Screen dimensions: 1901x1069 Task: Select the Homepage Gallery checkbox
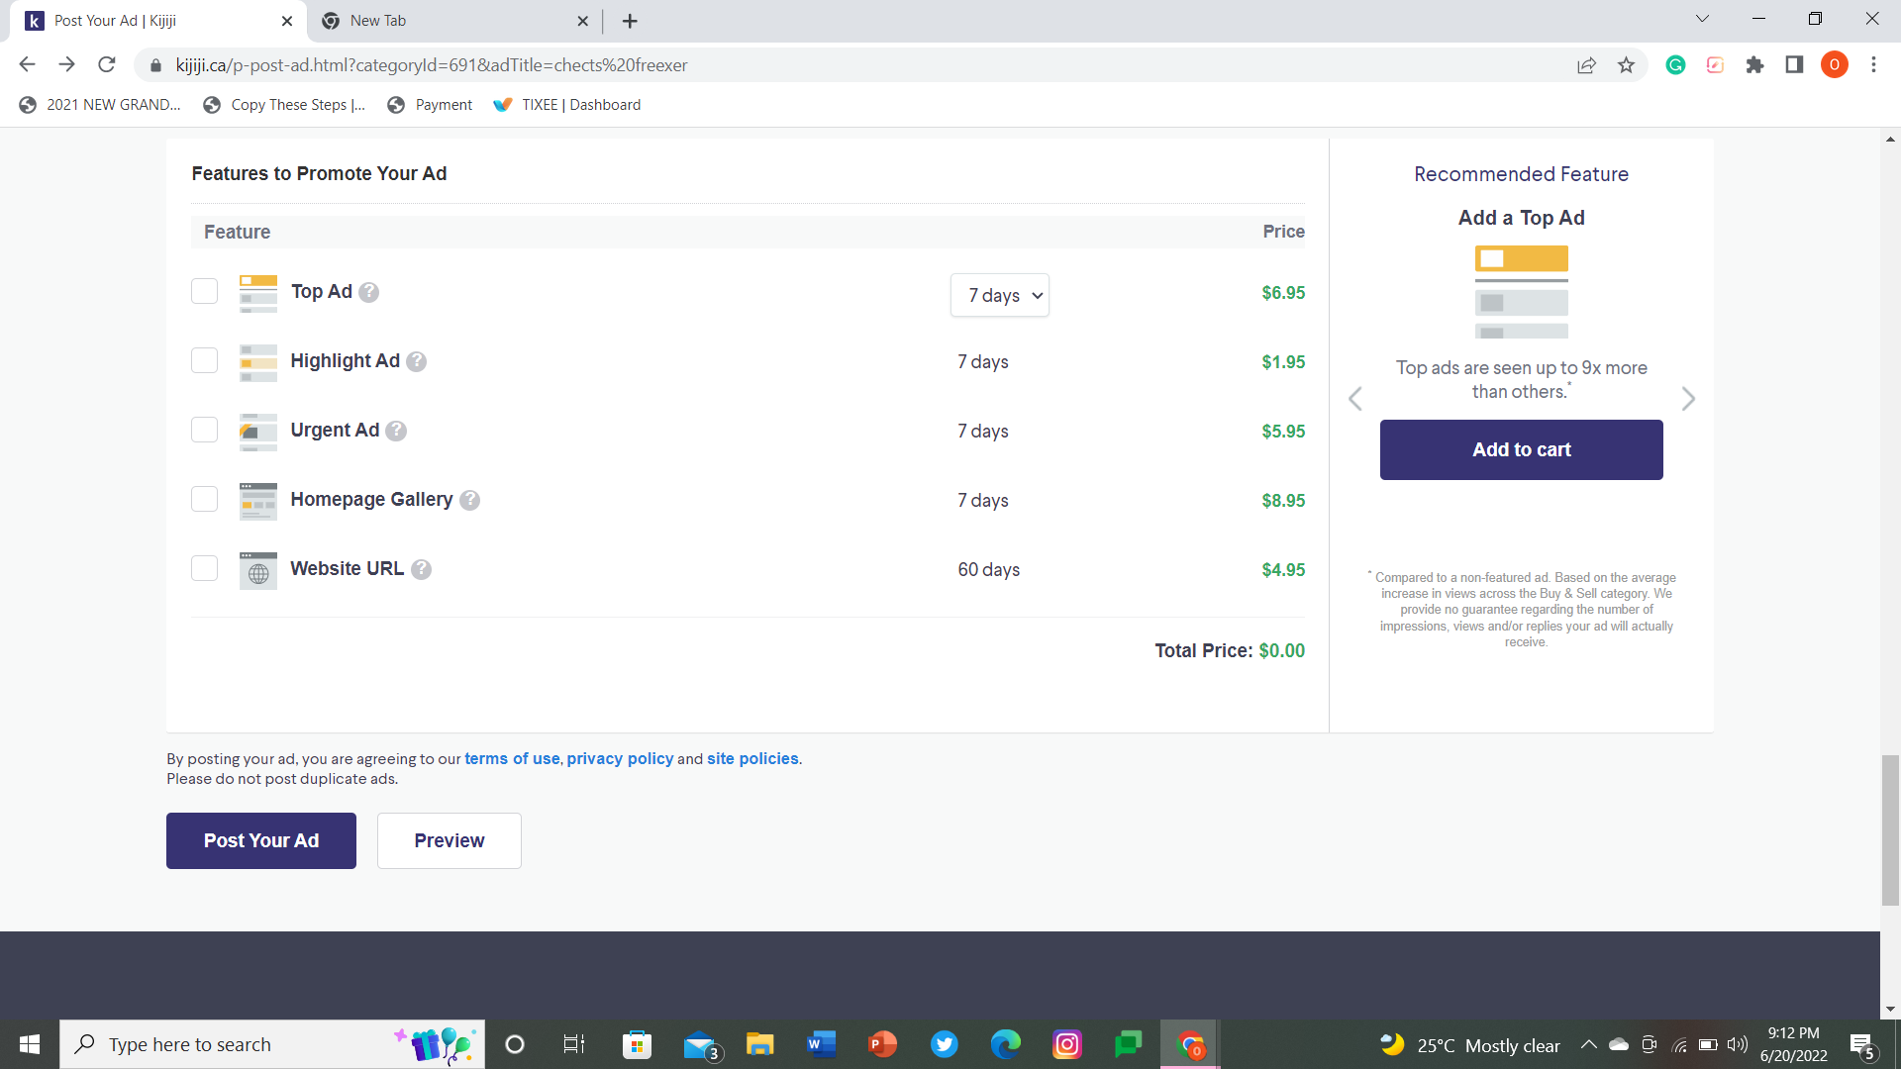204,500
